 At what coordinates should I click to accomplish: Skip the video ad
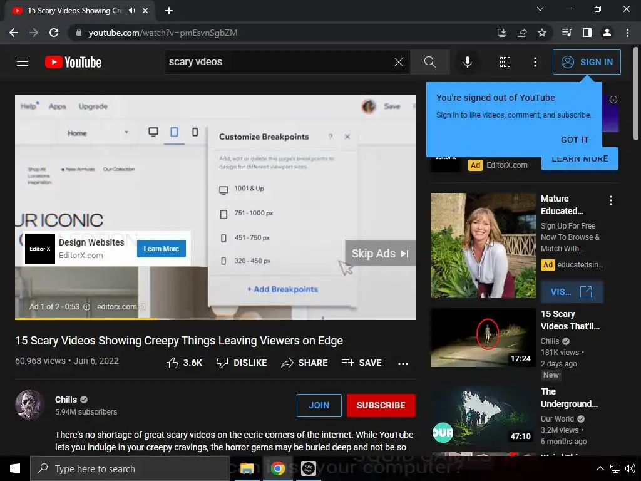(x=380, y=253)
